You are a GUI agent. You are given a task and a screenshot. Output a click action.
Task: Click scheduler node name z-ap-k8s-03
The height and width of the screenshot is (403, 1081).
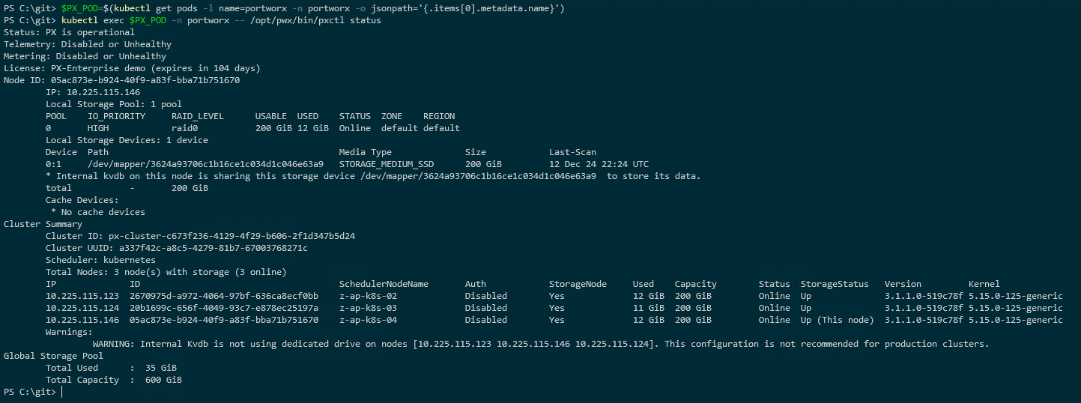pyautogui.click(x=368, y=308)
